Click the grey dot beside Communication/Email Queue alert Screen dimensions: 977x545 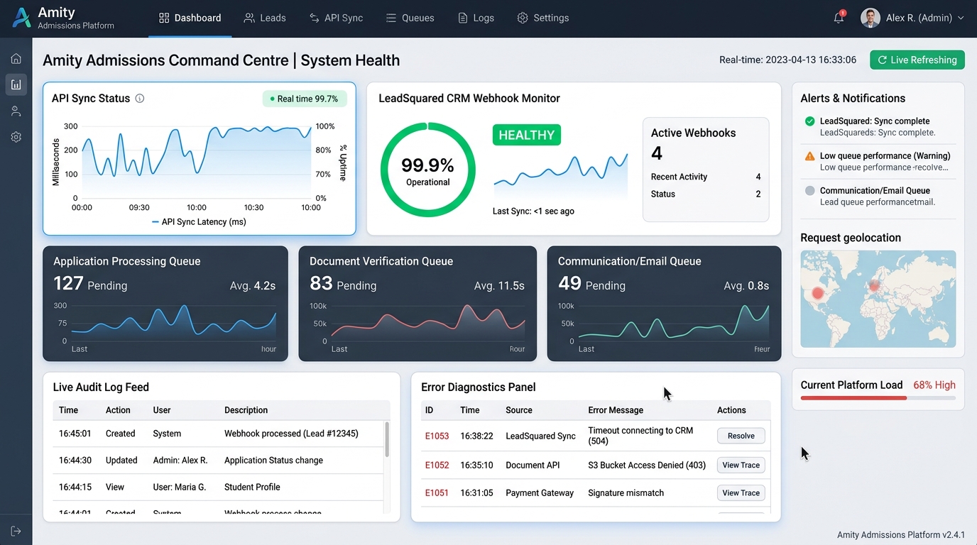[x=809, y=190]
